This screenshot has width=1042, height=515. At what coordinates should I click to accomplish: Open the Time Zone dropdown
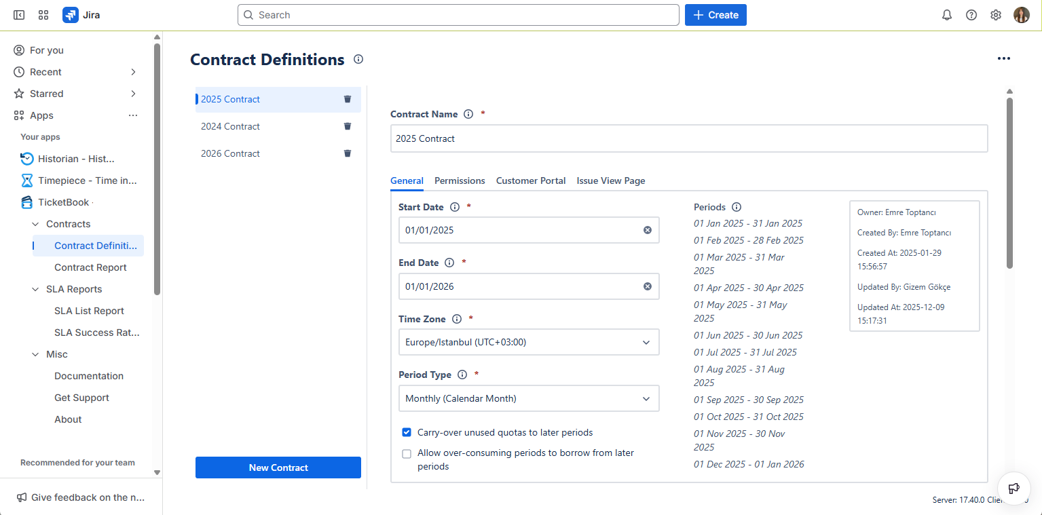[x=528, y=342]
